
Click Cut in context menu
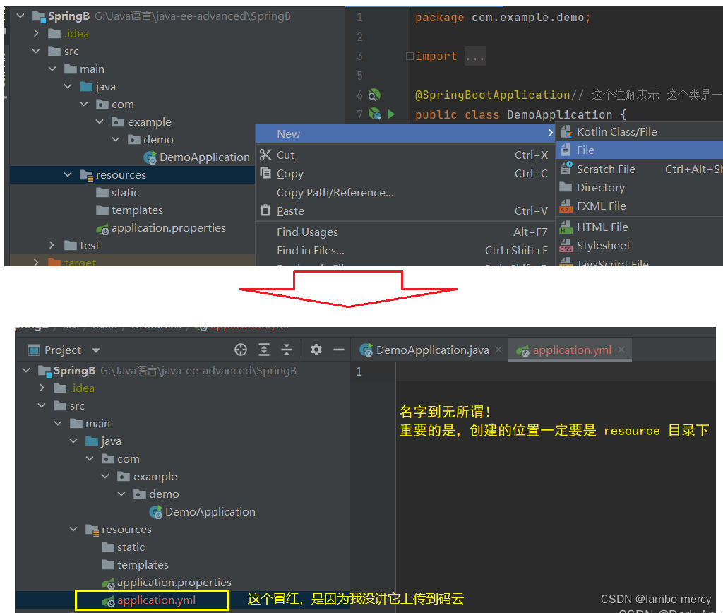[405, 155]
